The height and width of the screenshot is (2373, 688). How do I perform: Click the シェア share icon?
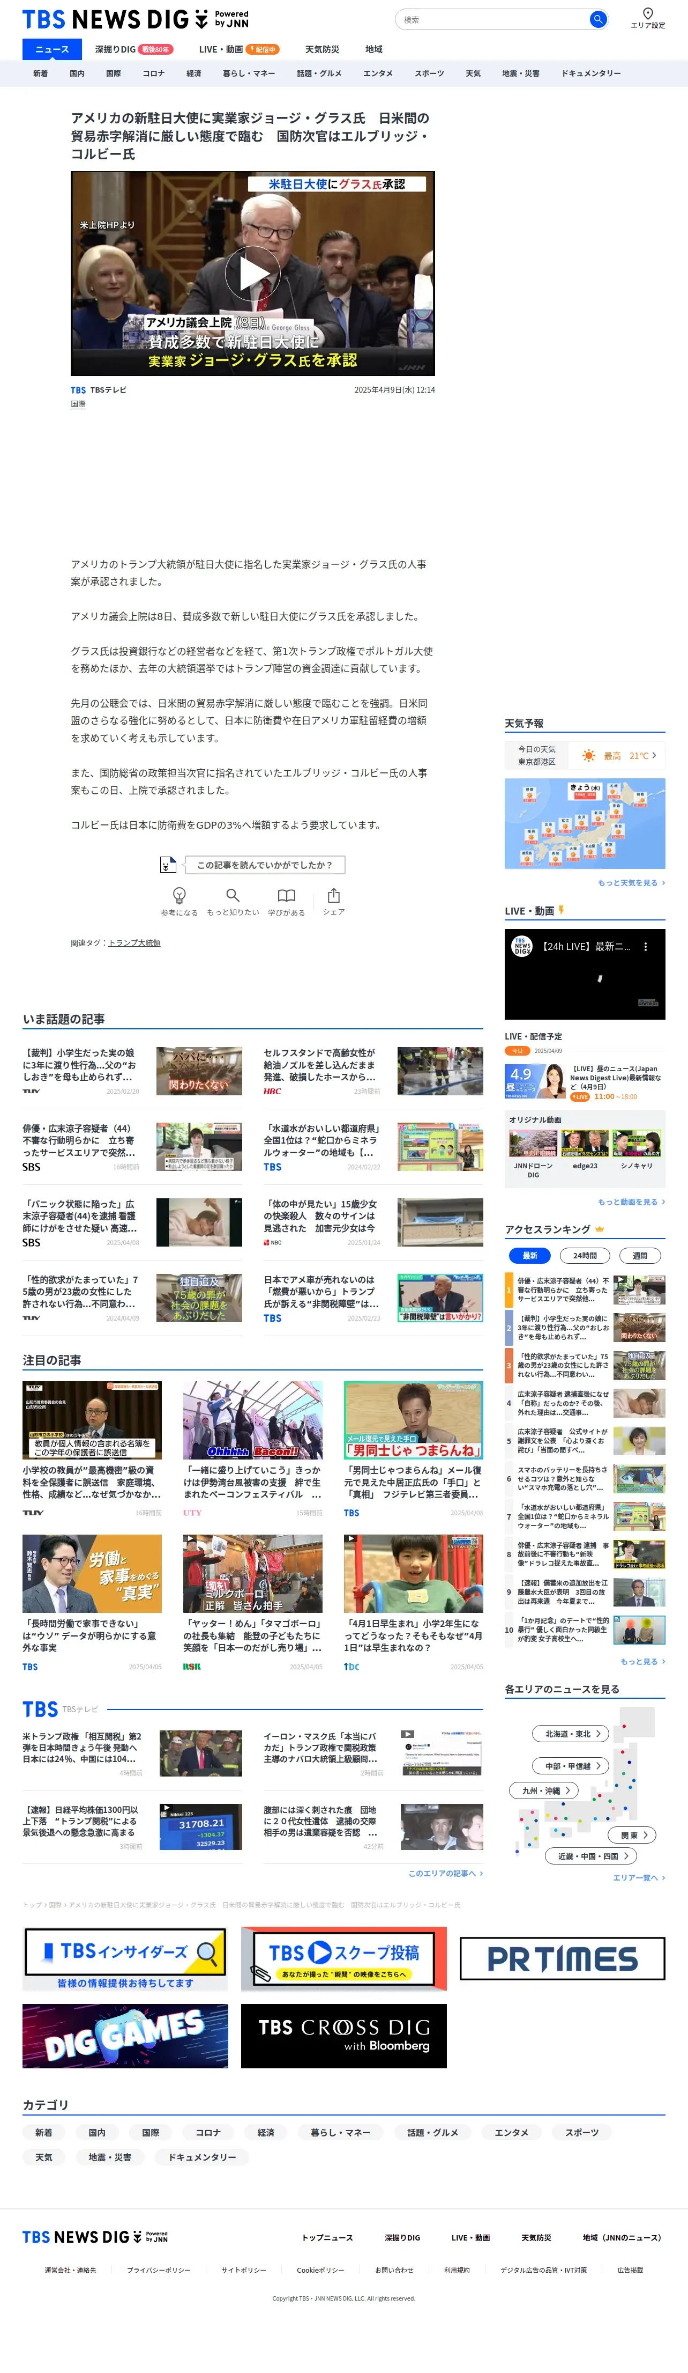click(x=334, y=895)
